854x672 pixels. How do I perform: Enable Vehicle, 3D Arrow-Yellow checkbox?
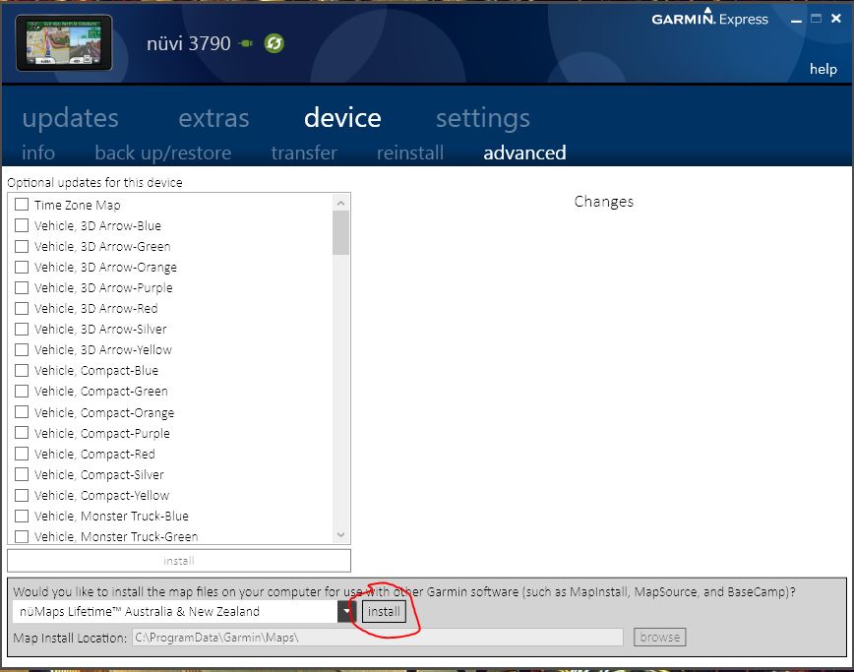[22, 349]
